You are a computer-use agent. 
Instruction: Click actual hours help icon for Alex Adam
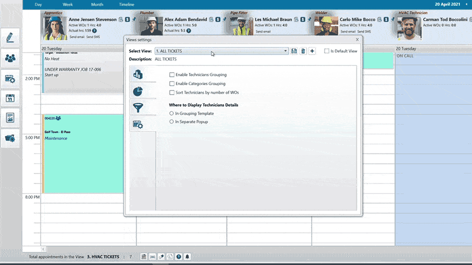coord(189,30)
